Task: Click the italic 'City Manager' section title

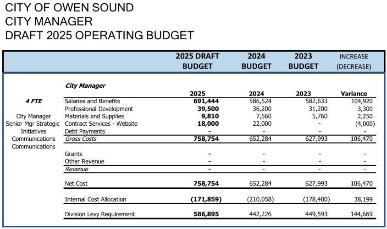Action: (85, 85)
